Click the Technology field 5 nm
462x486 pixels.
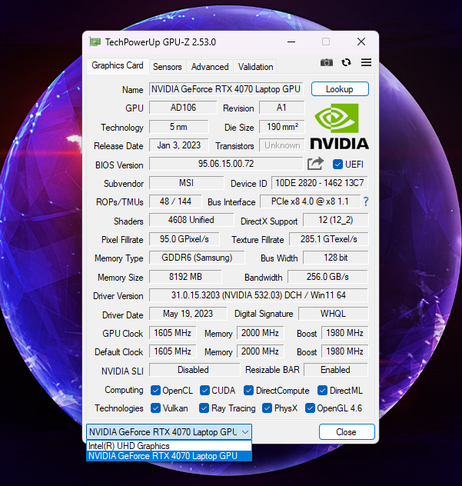click(179, 127)
